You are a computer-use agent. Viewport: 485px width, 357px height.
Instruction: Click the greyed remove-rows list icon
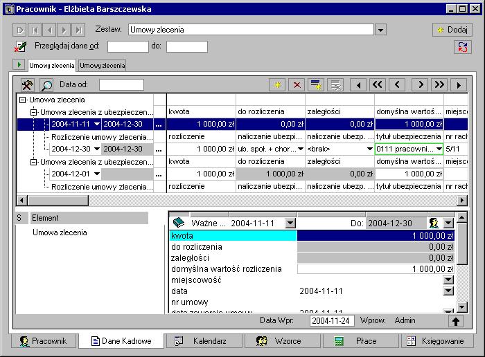tap(335, 84)
